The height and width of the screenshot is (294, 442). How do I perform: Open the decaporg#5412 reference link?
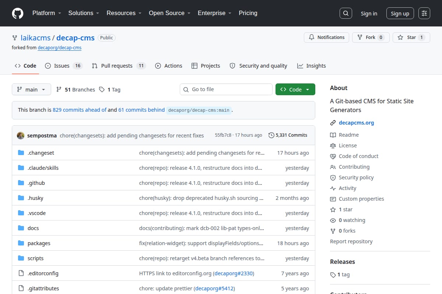click(x=214, y=288)
